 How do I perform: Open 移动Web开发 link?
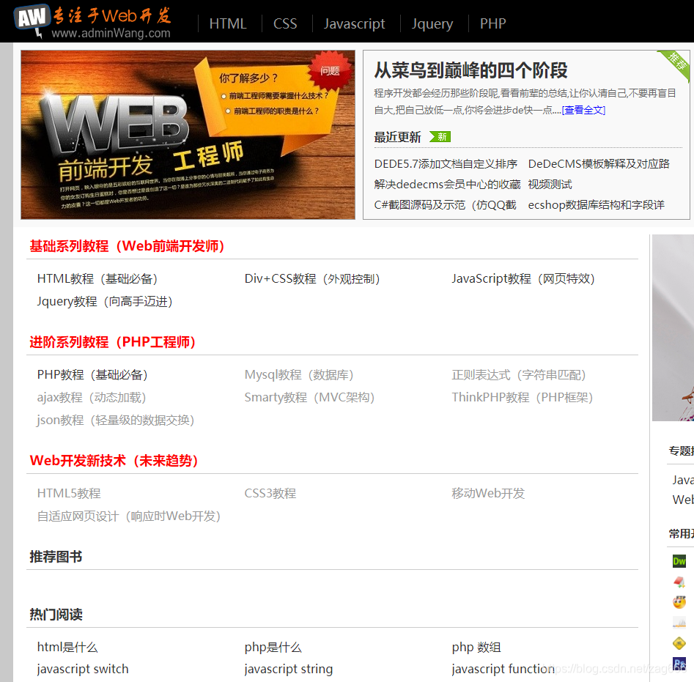pyautogui.click(x=488, y=493)
